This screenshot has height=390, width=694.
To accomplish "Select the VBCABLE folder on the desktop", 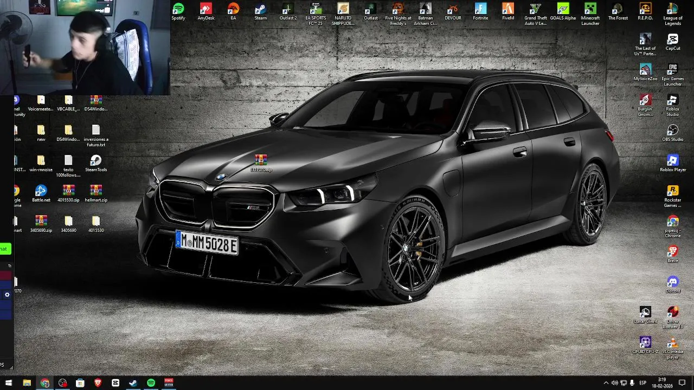I will pos(68,103).
